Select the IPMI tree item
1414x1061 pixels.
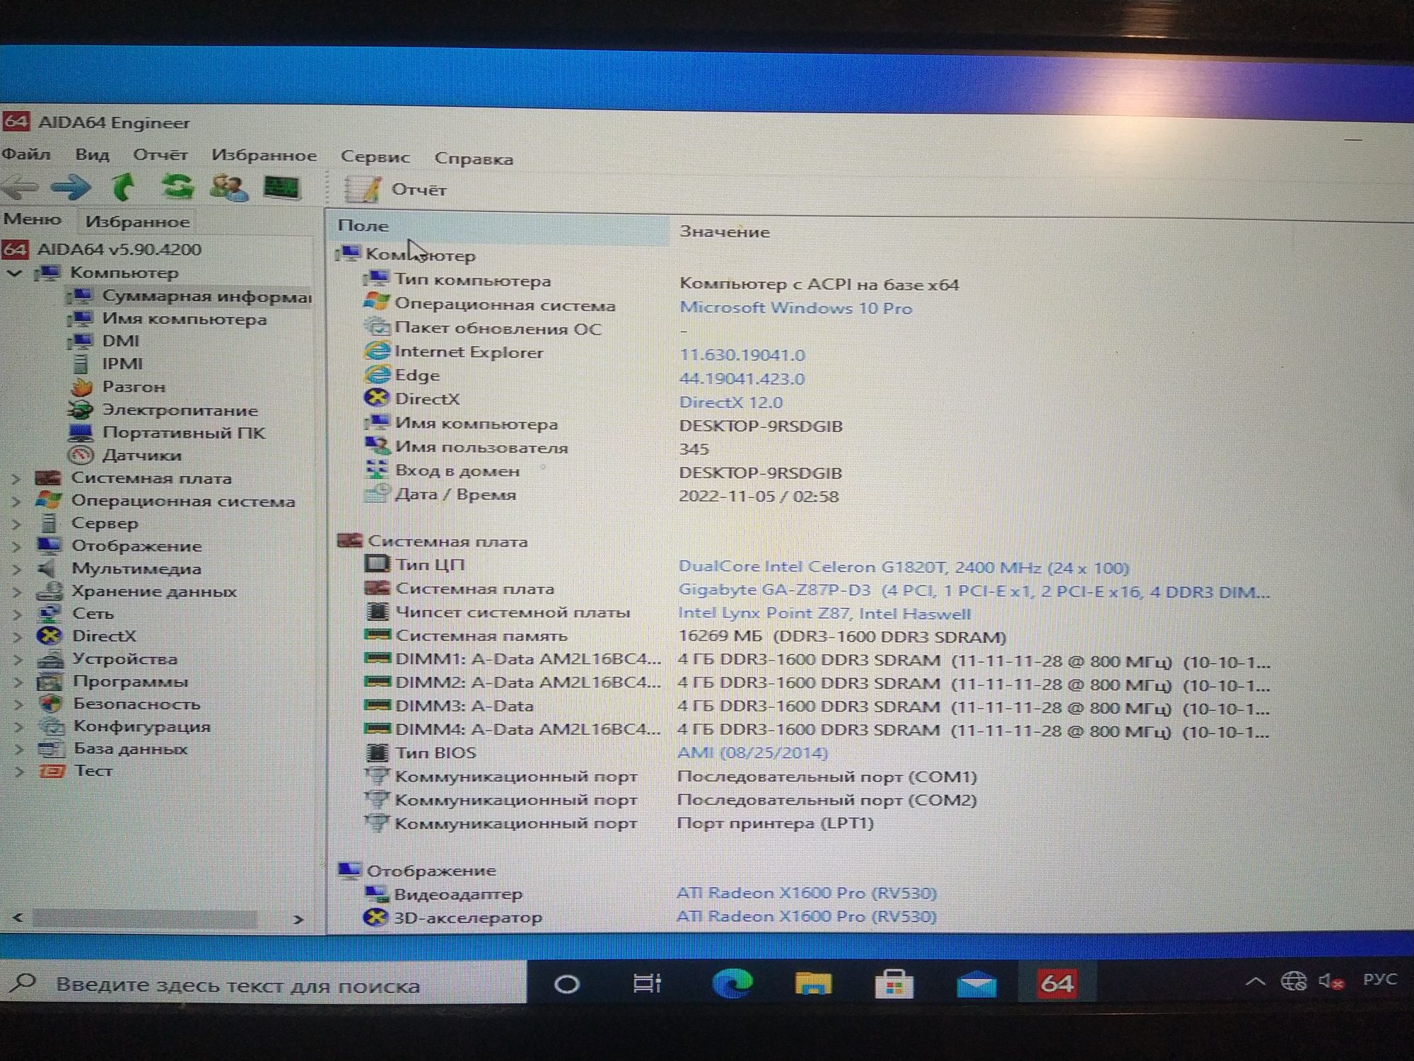(122, 364)
